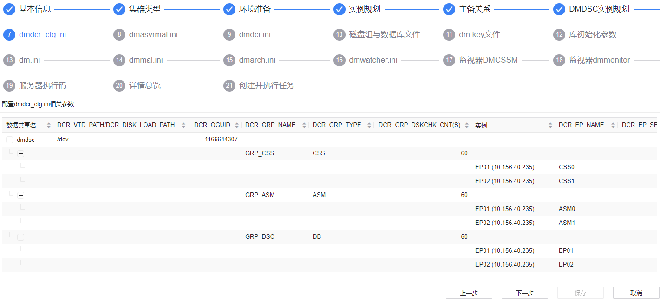This screenshot has height=300, width=660.
Task: Select the ASM1 endpoint name cell
Action: (x=567, y=223)
